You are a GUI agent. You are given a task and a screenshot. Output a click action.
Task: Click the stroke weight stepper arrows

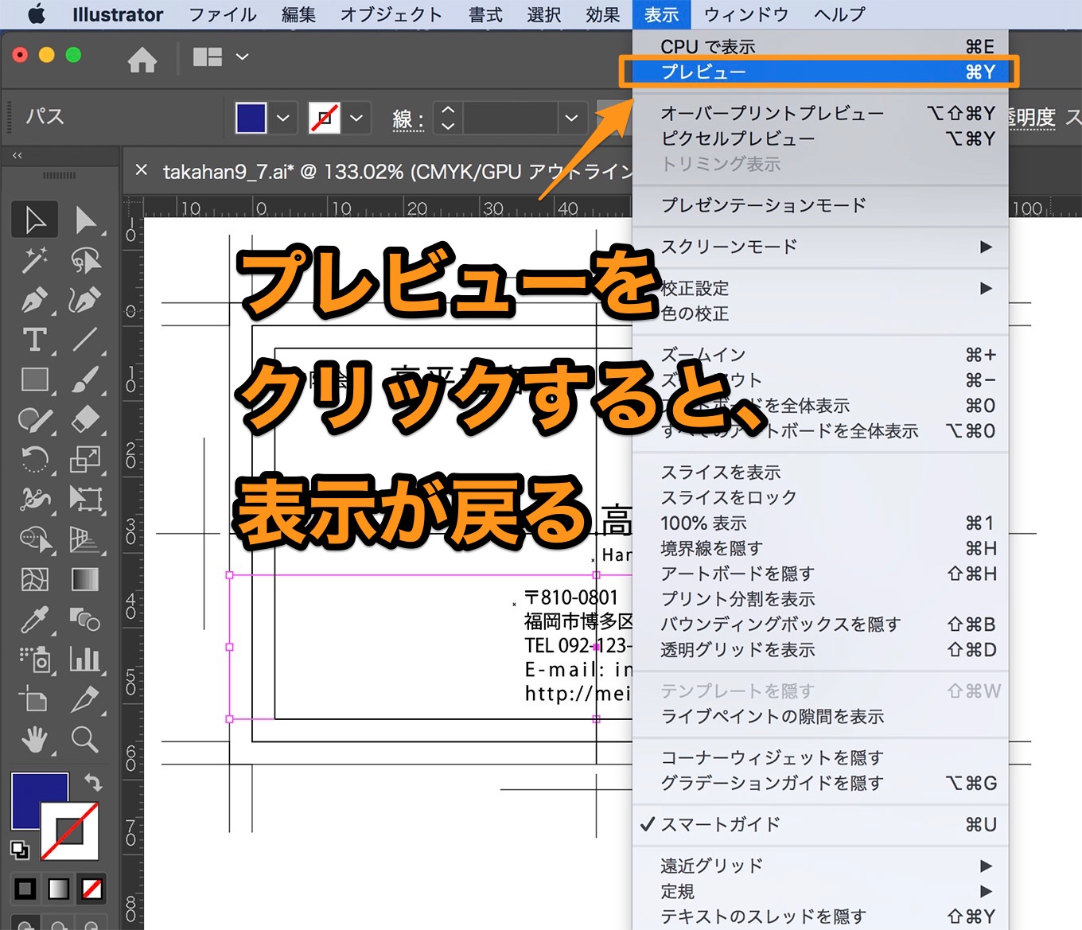pyautogui.click(x=448, y=119)
